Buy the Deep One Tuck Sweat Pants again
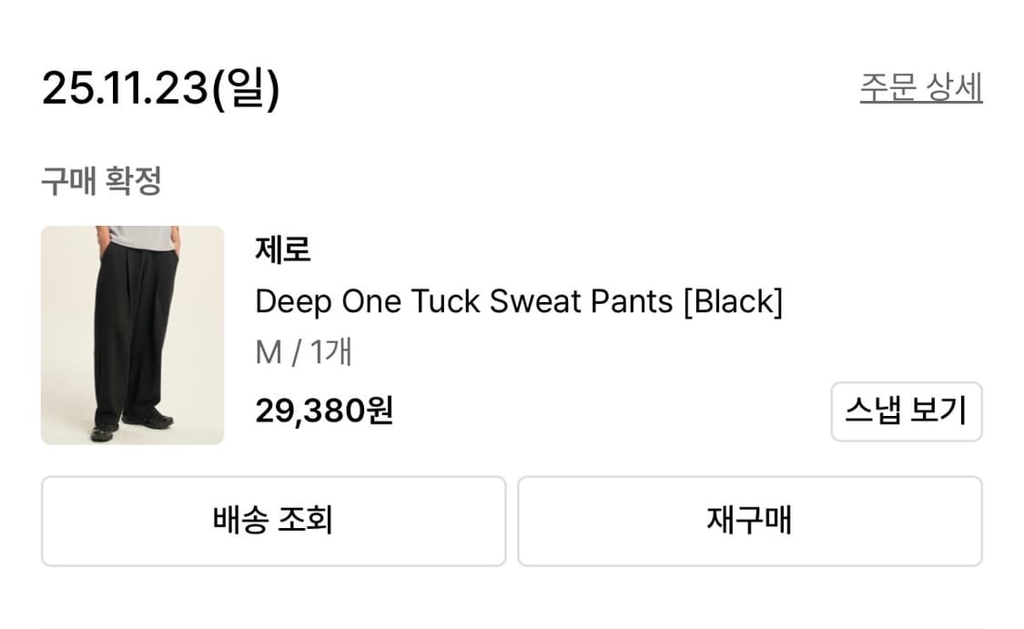 749,520
